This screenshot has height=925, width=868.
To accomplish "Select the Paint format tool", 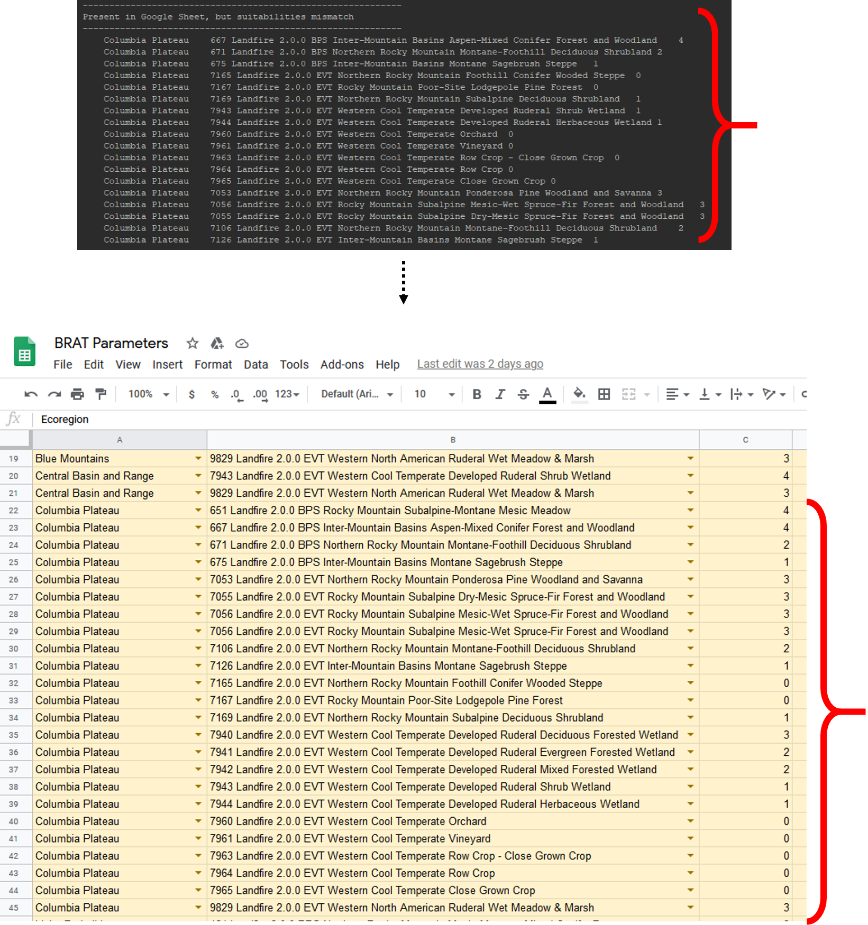I will coord(100,394).
